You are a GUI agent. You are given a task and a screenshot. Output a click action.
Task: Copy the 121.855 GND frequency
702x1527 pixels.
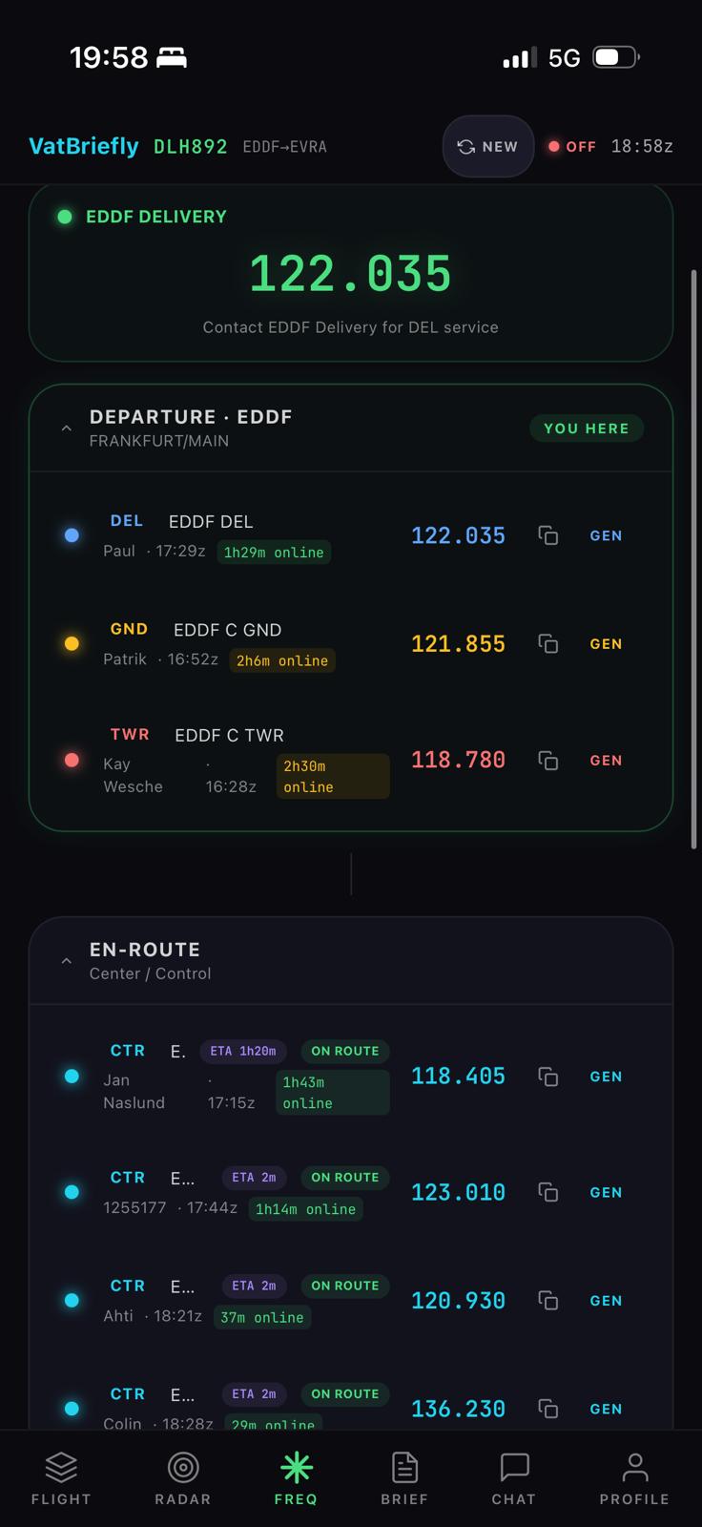(548, 644)
